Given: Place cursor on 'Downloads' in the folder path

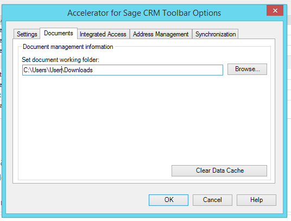Looking at the screenshot, I should tap(78, 70).
